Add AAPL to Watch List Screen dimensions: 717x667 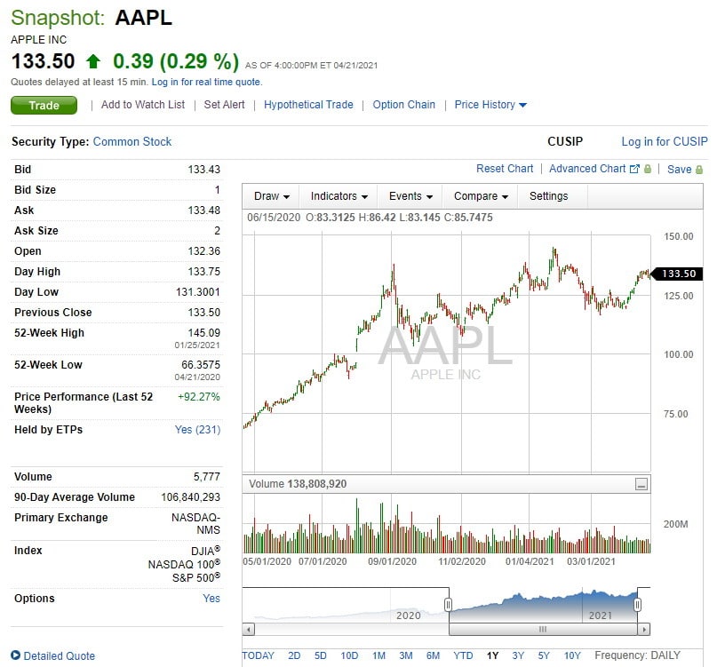coord(143,105)
